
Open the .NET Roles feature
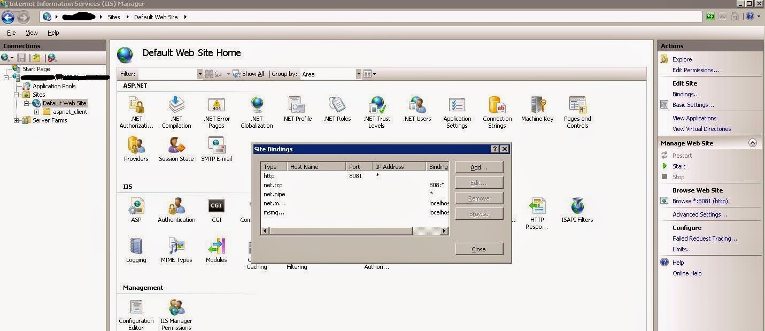[337, 110]
